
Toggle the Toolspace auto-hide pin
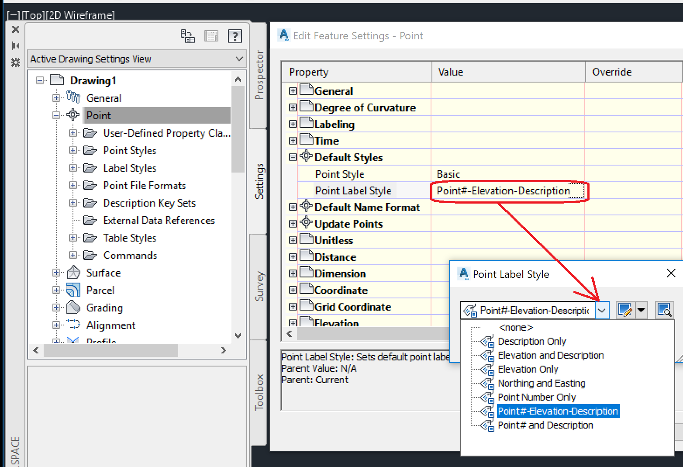click(x=16, y=45)
